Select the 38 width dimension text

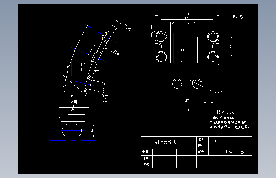click(x=74, y=106)
